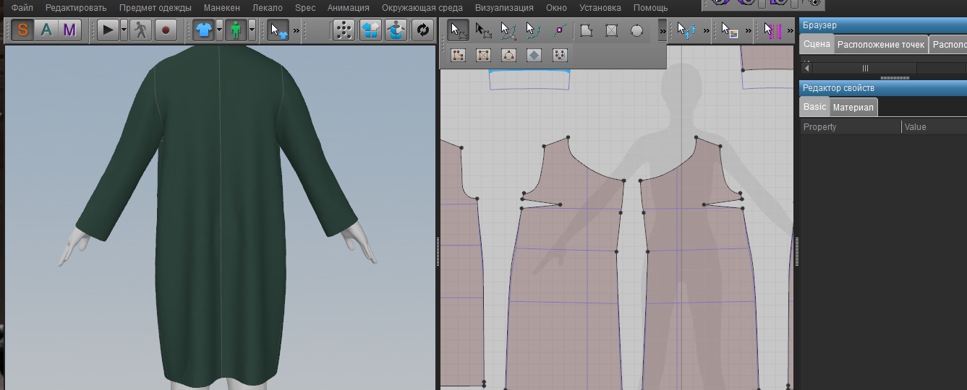Viewport: 967px width, 390px height.
Task: Expand the green avatar display dropdown arrow
Action: pos(251,30)
